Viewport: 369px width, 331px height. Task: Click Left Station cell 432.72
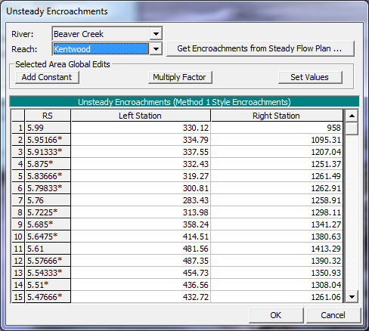[x=141, y=297]
